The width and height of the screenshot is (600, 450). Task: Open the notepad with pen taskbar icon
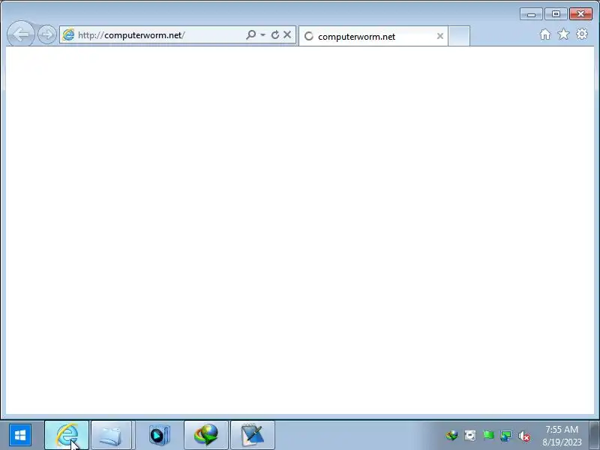(x=253, y=435)
